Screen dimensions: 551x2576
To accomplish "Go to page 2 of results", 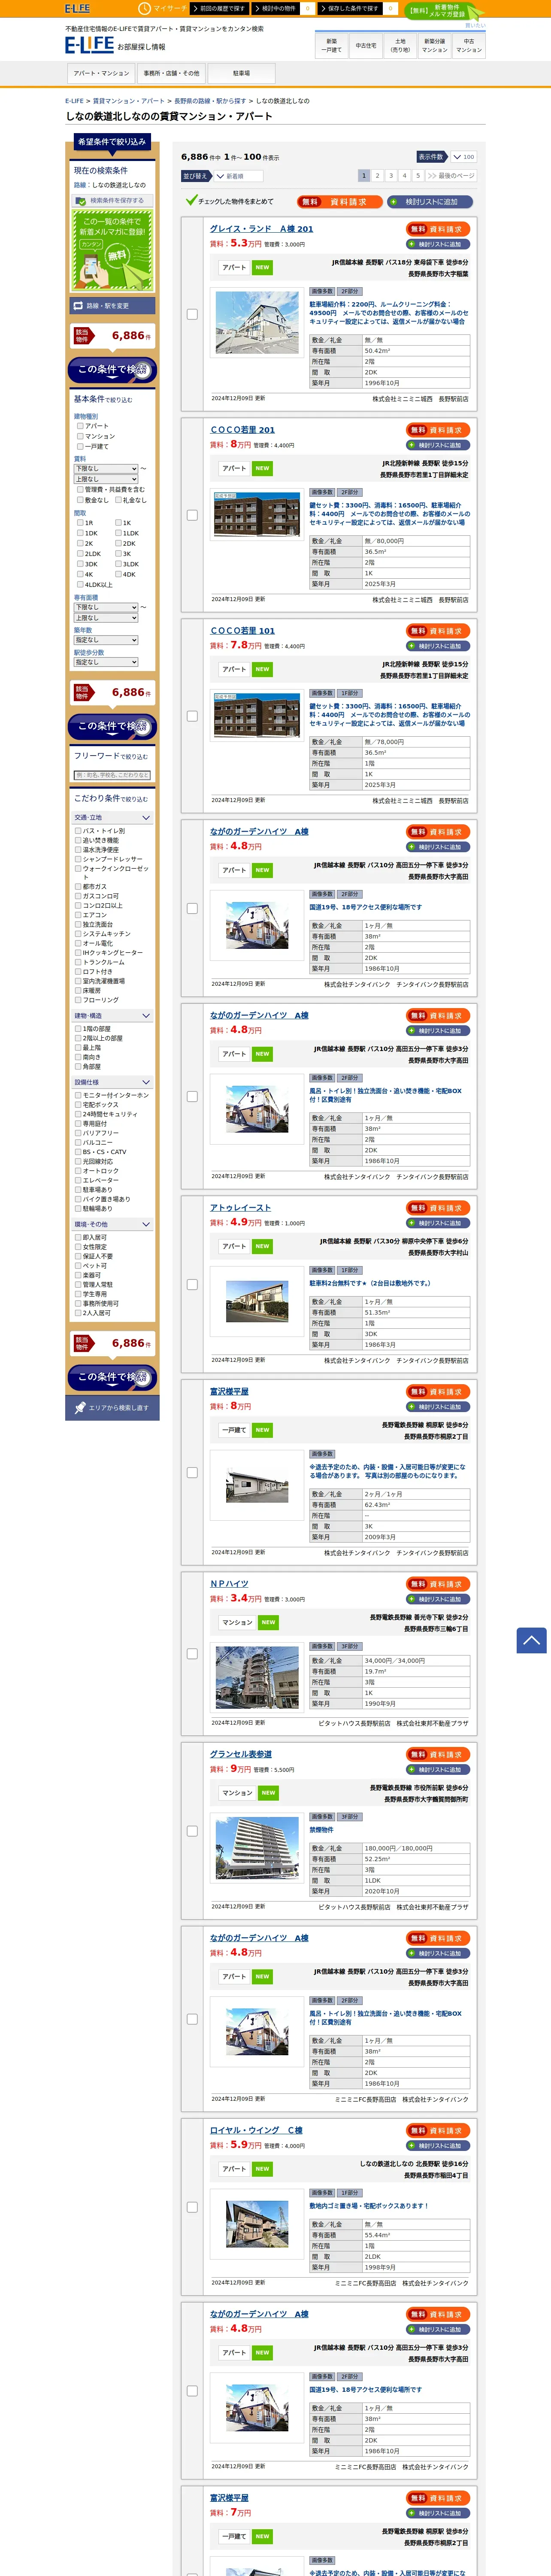I will pyautogui.click(x=377, y=175).
